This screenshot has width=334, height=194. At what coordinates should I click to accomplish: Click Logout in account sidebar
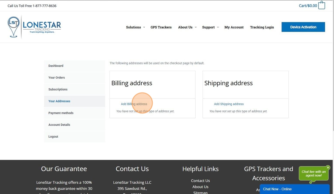coord(75,137)
